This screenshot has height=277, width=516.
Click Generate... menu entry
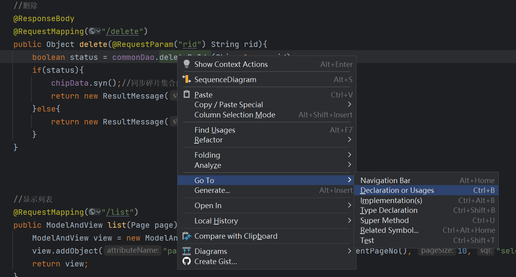212,191
